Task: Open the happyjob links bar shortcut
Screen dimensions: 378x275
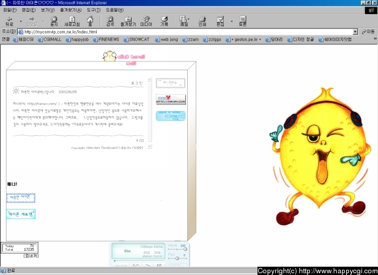Action: [x=77, y=40]
